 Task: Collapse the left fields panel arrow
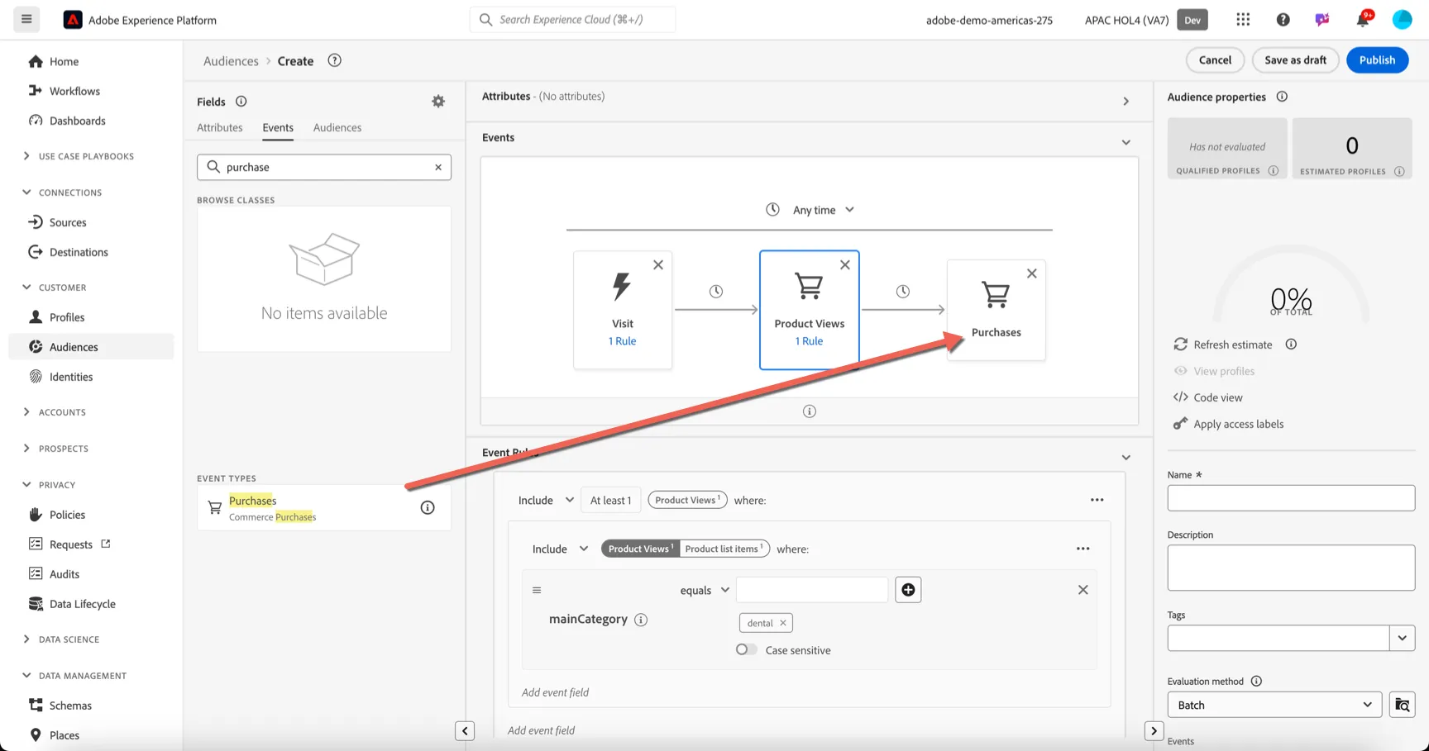[465, 730]
